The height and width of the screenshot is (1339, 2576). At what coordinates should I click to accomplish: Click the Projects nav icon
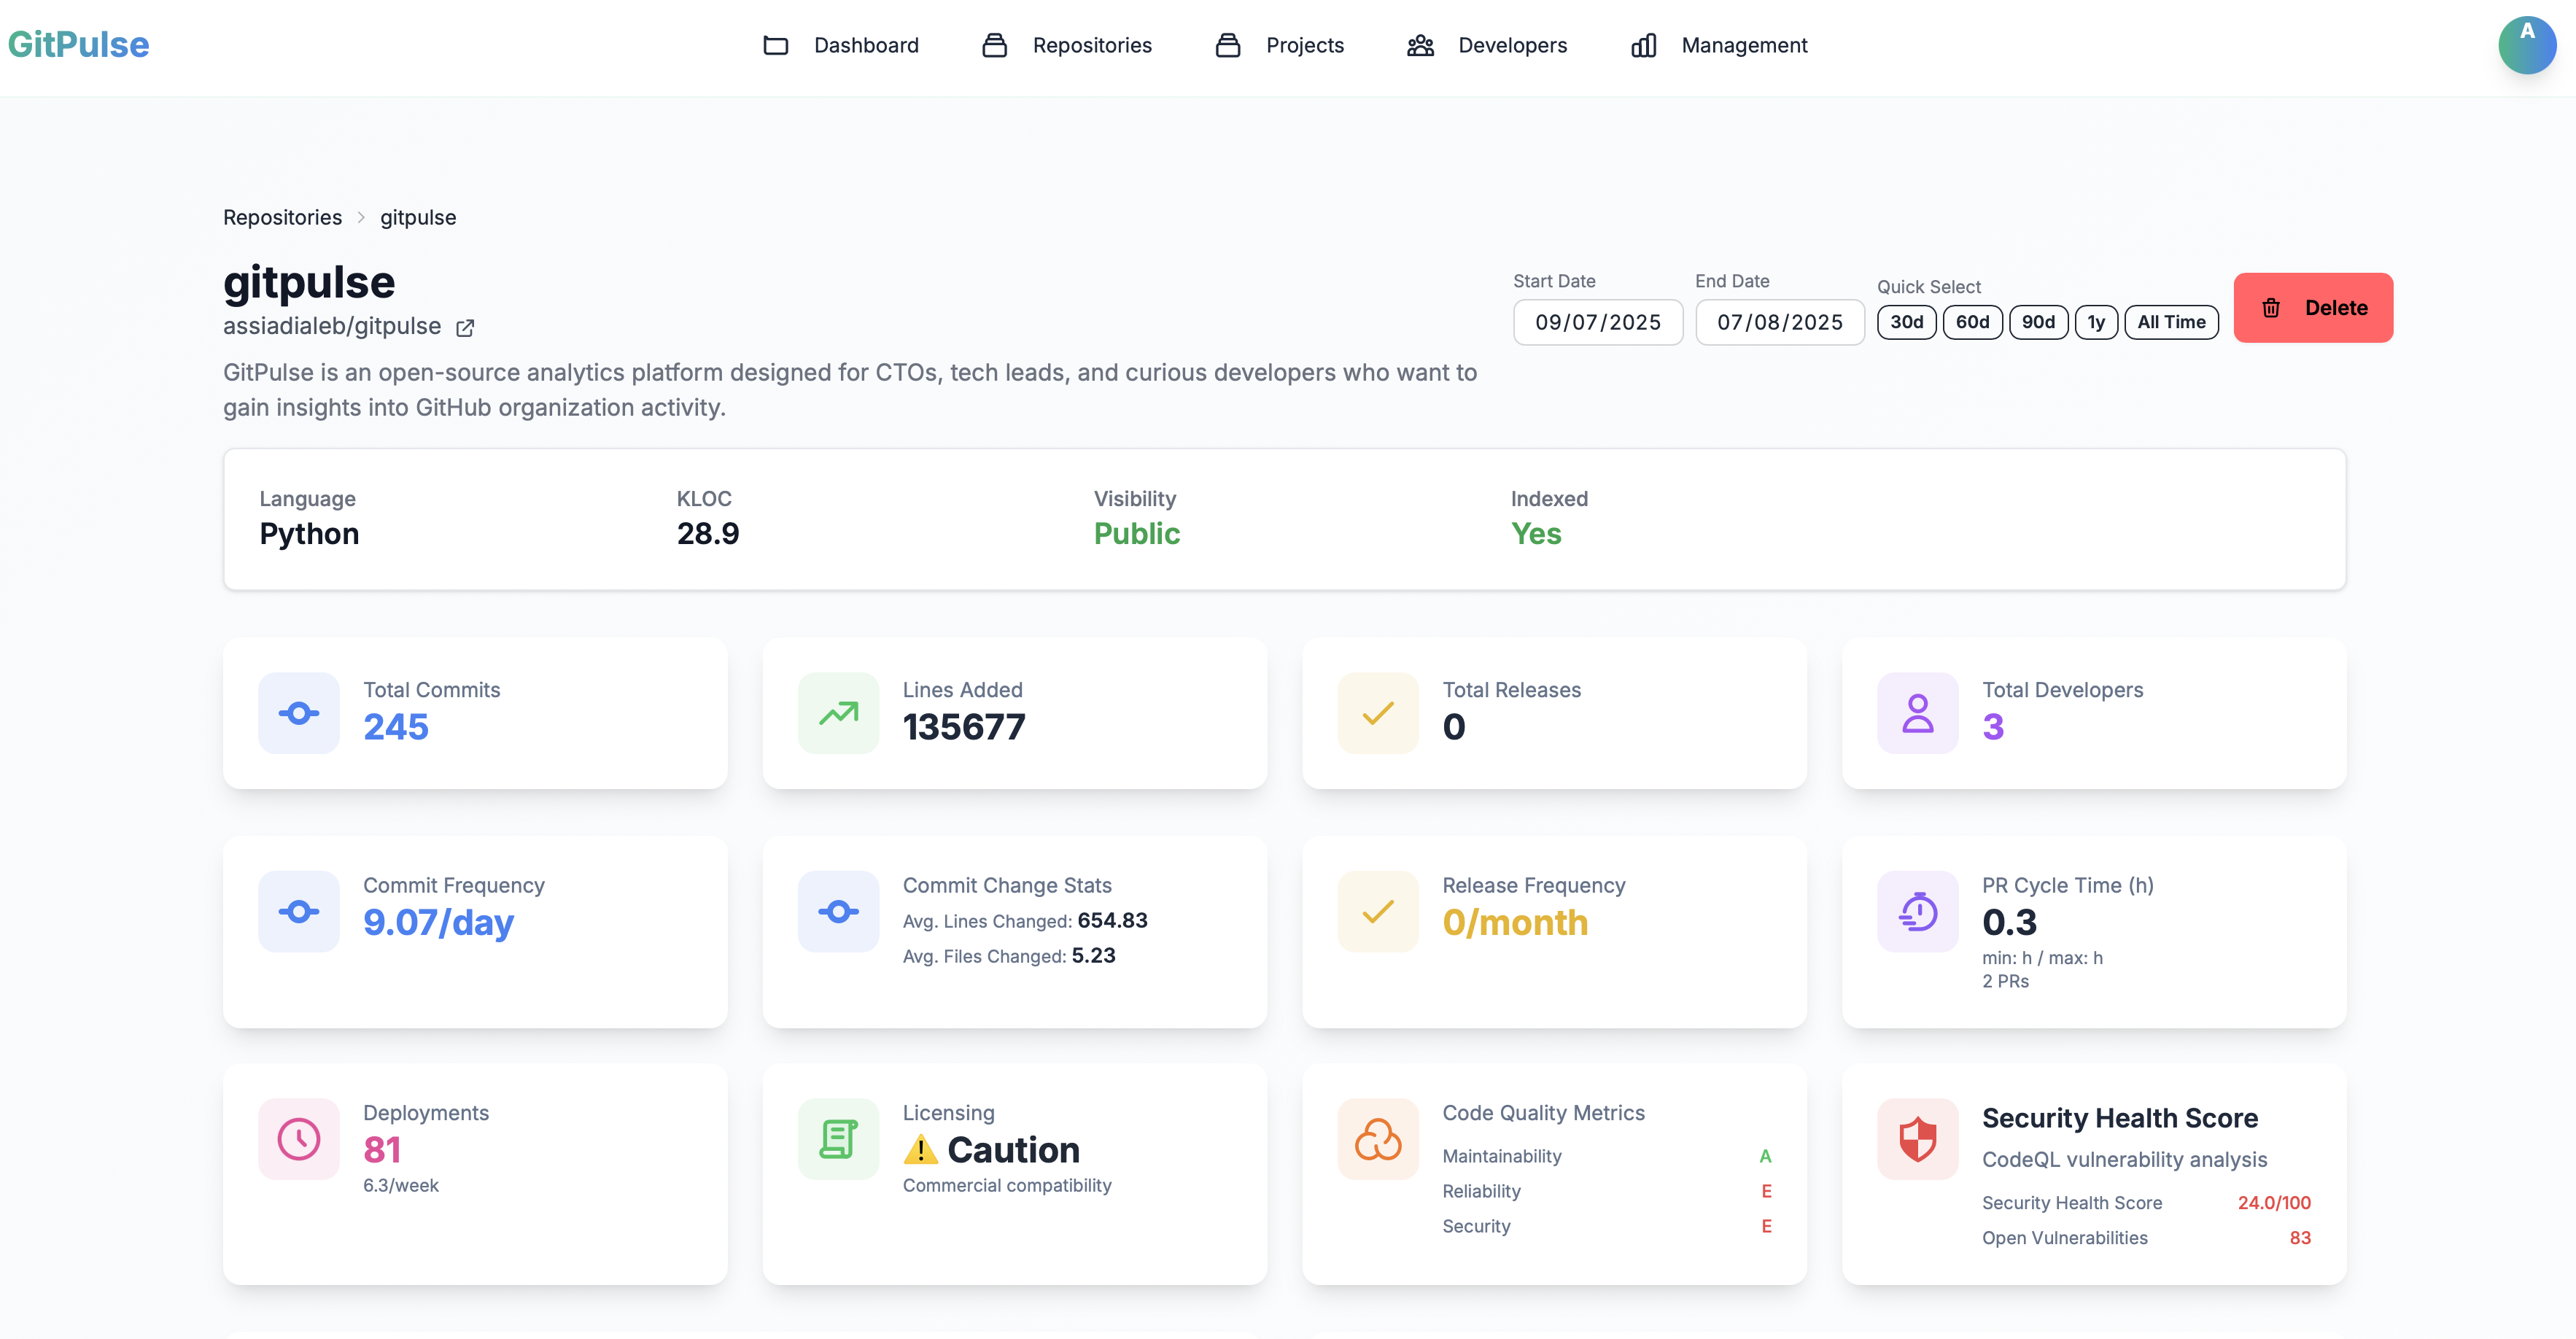click(x=1227, y=45)
